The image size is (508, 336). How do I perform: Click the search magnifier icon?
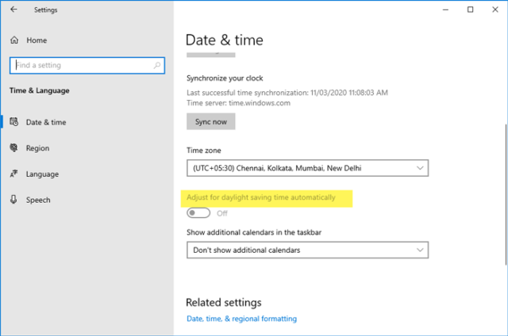(x=158, y=65)
